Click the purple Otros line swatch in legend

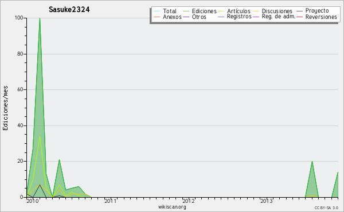186,17
